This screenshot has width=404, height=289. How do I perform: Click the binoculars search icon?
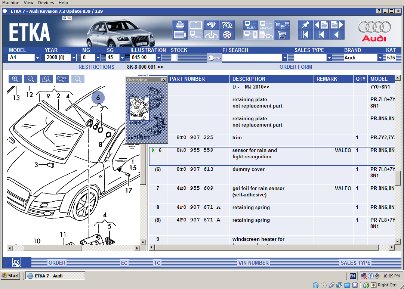[x=211, y=25]
